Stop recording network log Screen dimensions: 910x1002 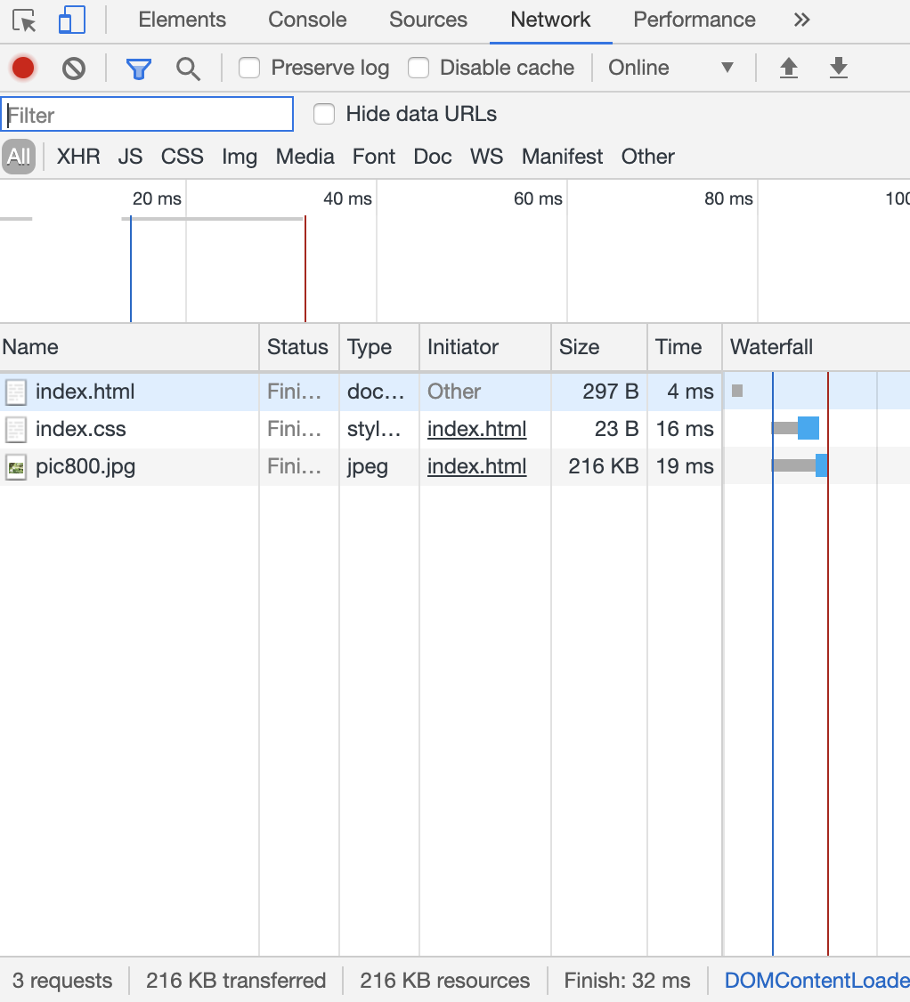(x=23, y=68)
